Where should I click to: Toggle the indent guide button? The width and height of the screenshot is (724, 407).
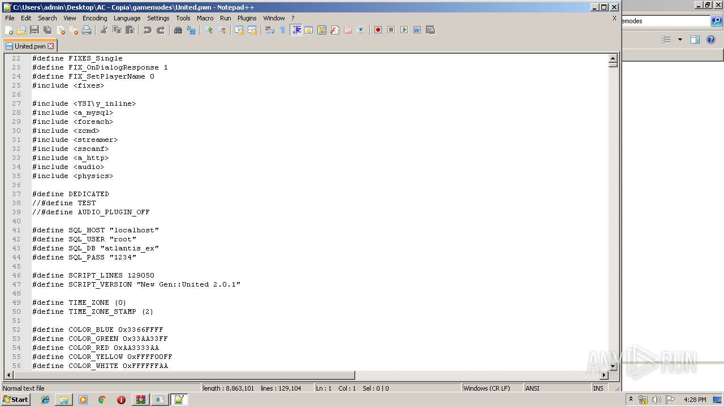(296, 30)
